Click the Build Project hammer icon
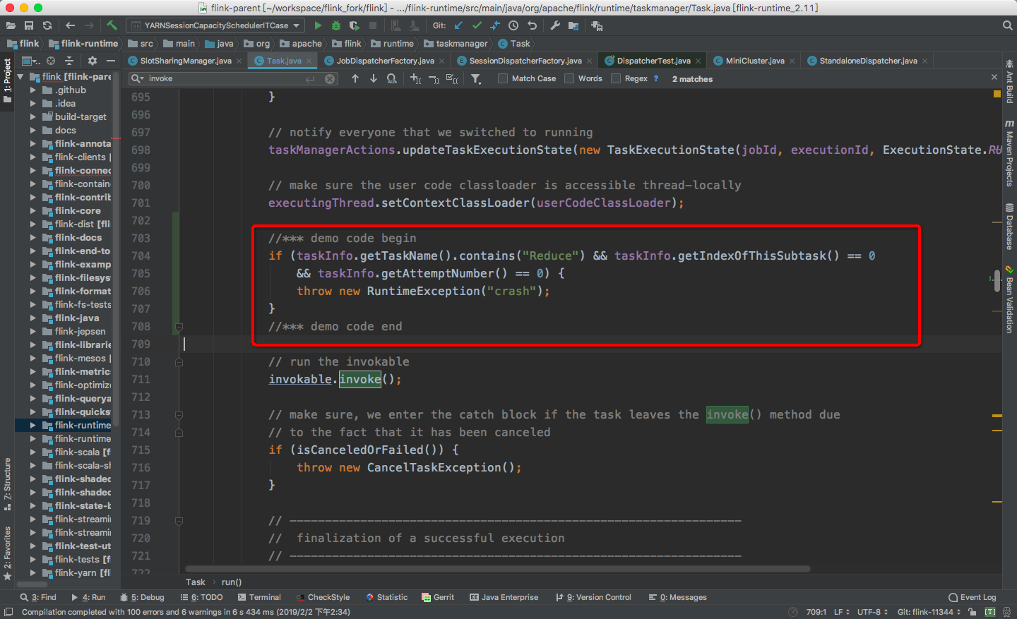 pyautogui.click(x=112, y=25)
